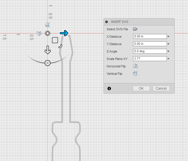
Task: Click the info icon in dialog footer
Action: tap(109, 88)
